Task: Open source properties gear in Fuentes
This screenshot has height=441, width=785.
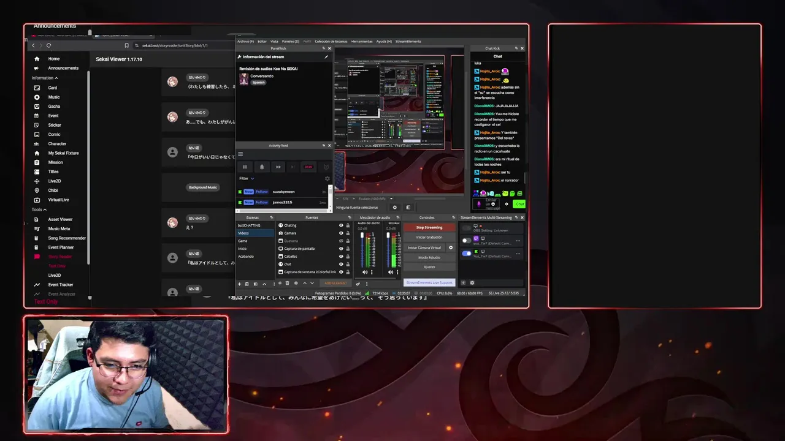Action: [x=296, y=283]
